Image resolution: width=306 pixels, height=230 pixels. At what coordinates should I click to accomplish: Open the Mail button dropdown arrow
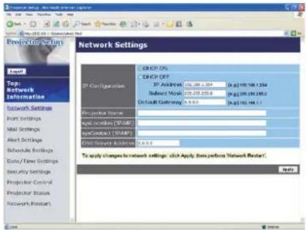pyautogui.click(x=139, y=24)
